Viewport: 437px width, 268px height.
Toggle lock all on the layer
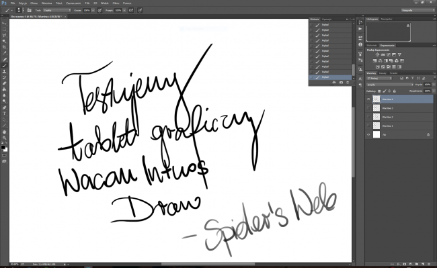pos(395,91)
